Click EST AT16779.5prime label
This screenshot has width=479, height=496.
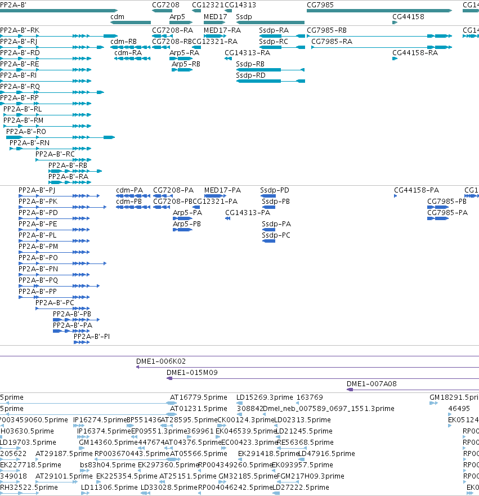point(199,397)
